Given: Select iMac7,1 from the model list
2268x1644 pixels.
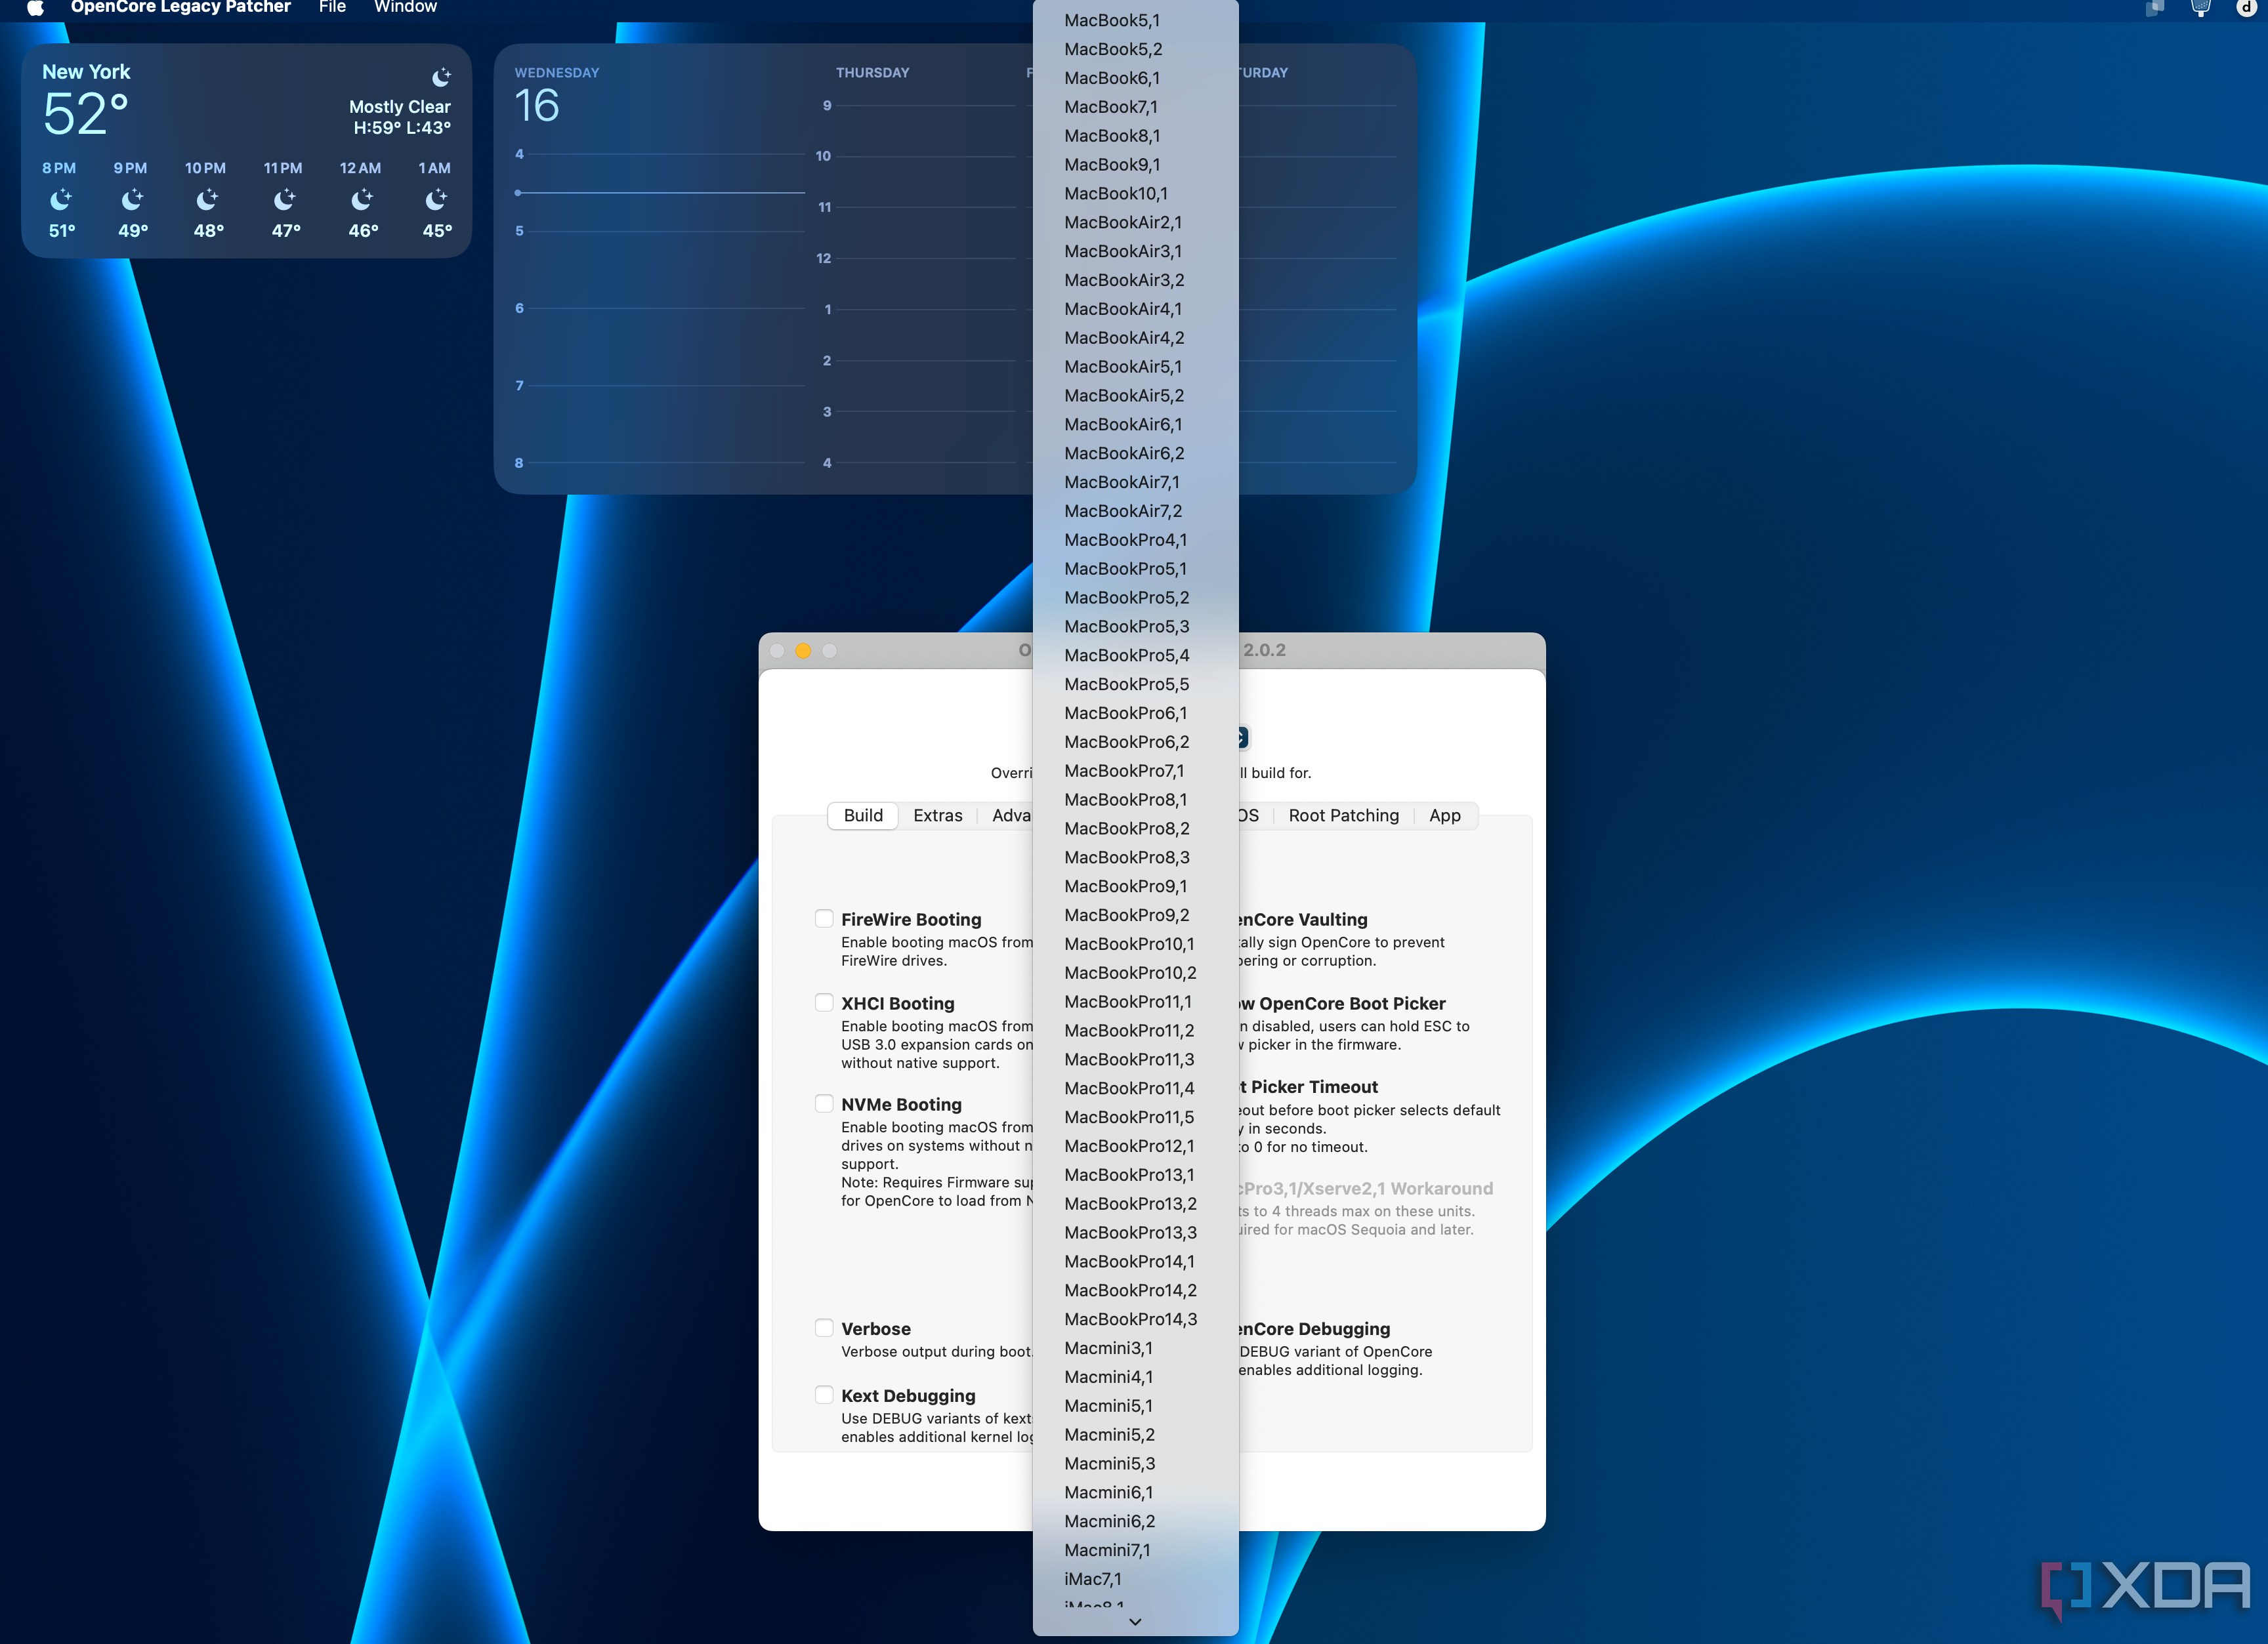Looking at the screenshot, I should pyautogui.click(x=1135, y=1579).
